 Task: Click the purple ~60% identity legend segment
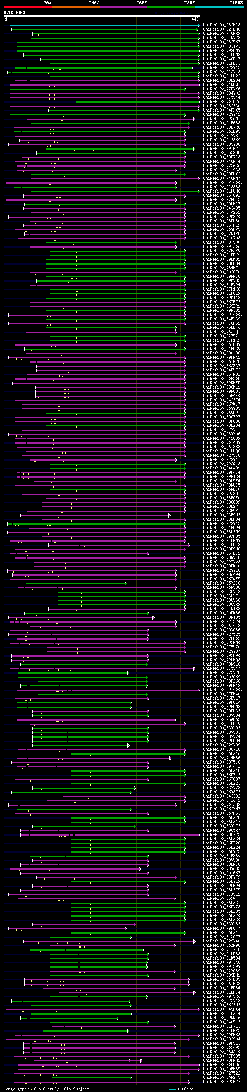point(124,7)
